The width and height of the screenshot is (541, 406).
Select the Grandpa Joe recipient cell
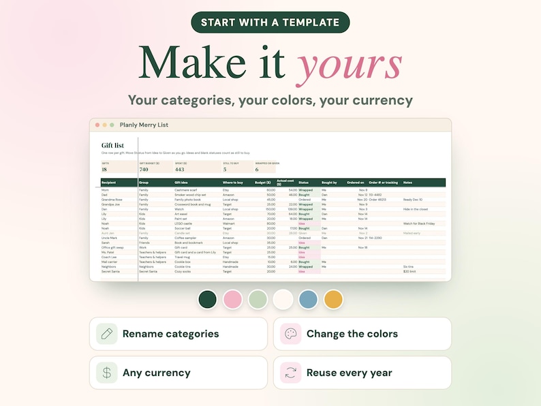coord(110,204)
